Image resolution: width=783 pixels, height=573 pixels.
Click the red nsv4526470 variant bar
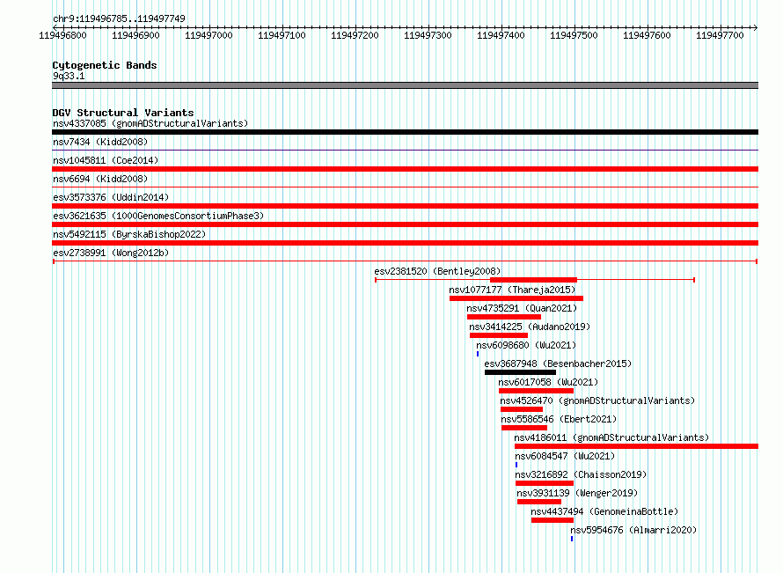[x=522, y=409]
